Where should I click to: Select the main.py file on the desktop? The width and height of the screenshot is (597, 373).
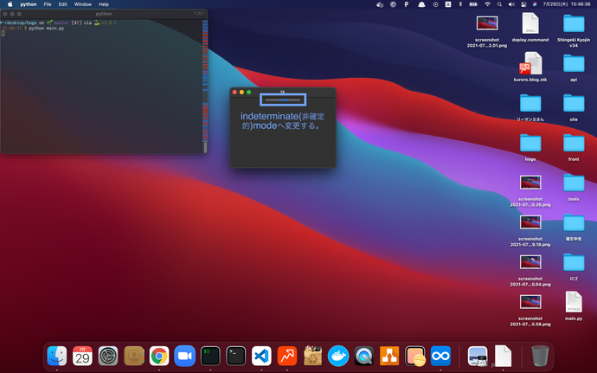point(574,302)
